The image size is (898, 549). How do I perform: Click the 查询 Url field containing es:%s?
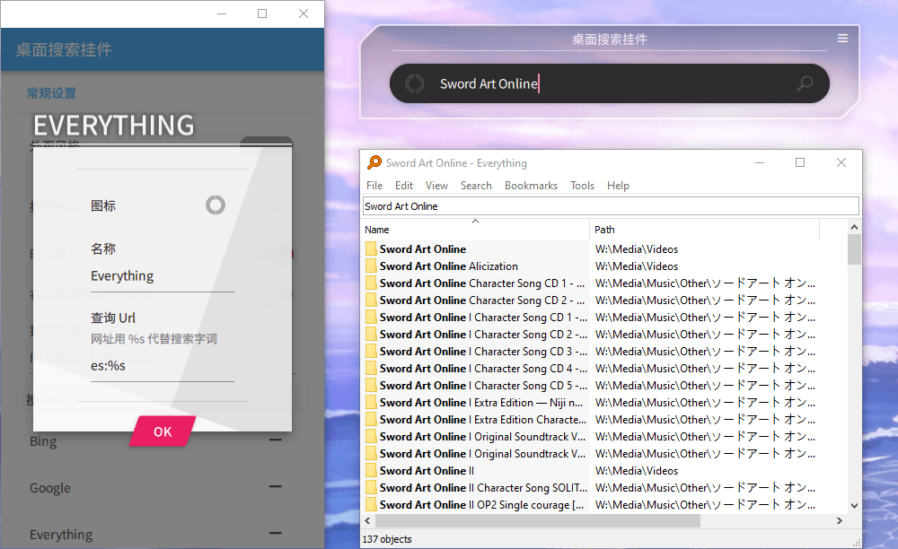point(162,366)
